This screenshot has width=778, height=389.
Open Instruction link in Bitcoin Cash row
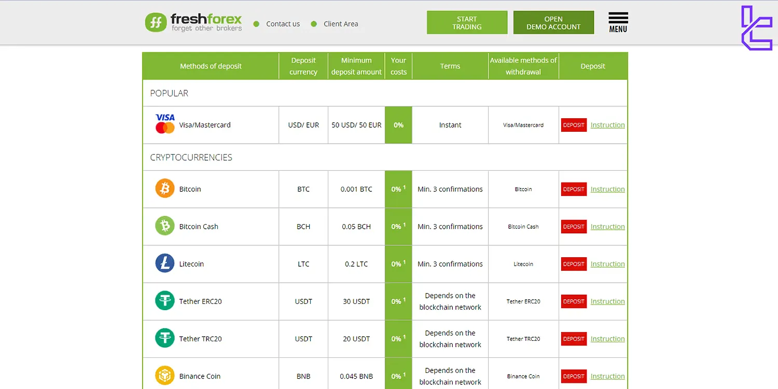tap(607, 227)
